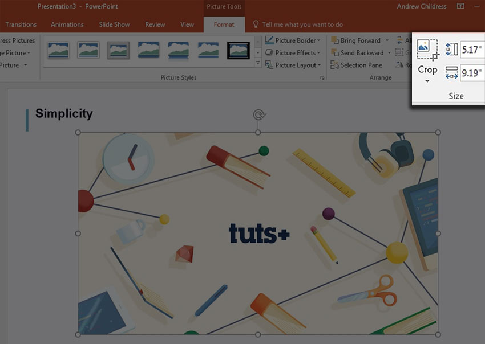Open the View tab
Screen dimensions: 485x344
(187, 24)
